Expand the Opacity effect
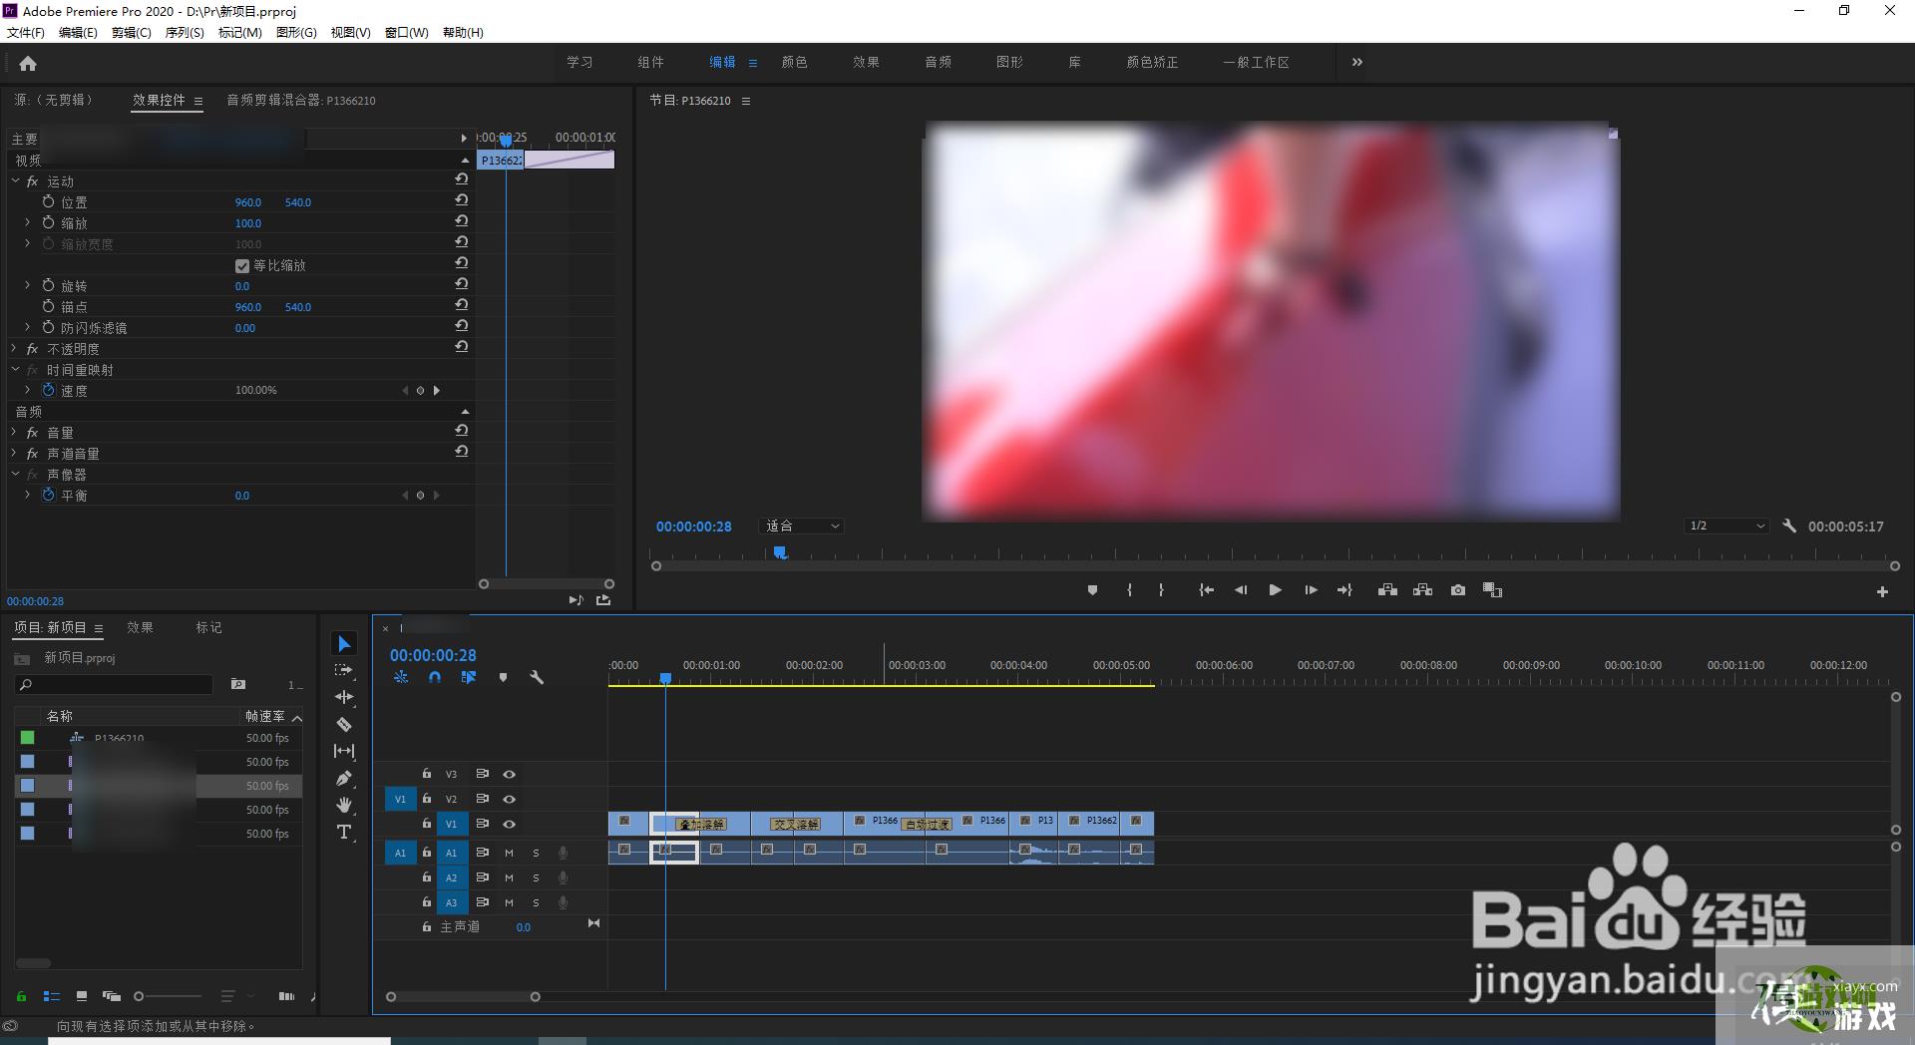The height and width of the screenshot is (1045, 1915). [14, 349]
